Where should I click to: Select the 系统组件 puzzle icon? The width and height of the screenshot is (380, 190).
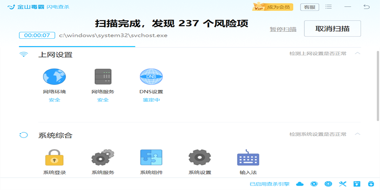[x=151, y=157]
